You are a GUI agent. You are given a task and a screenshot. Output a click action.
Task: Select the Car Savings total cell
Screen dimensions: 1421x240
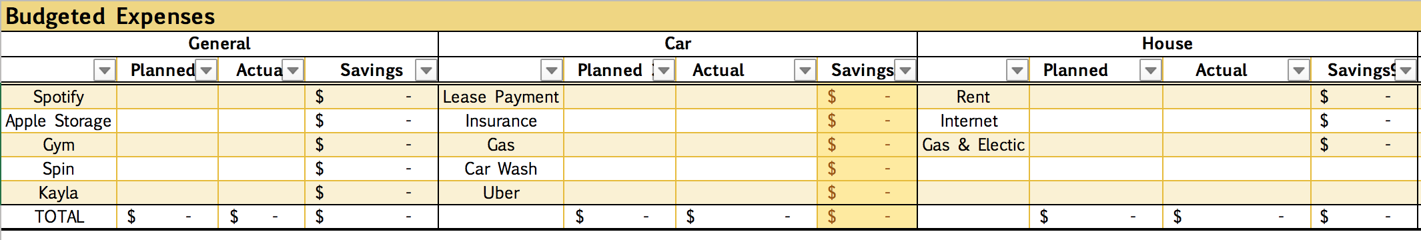[867, 217]
